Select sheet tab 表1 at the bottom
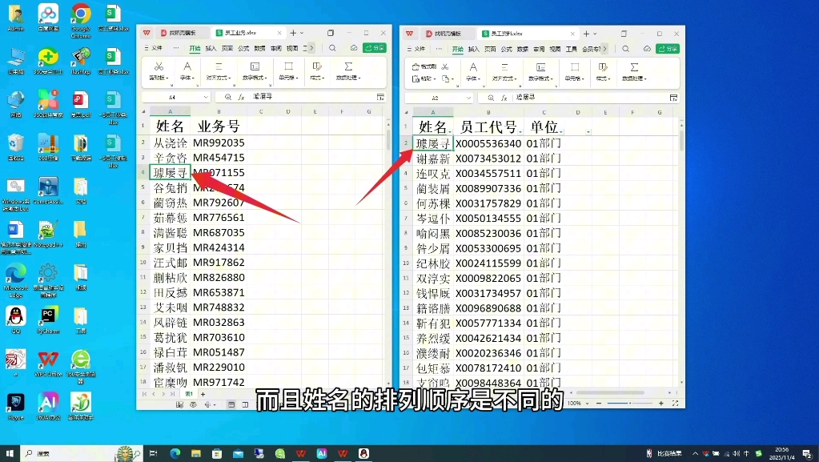The width and height of the screenshot is (819, 462). tap(187, 394)
